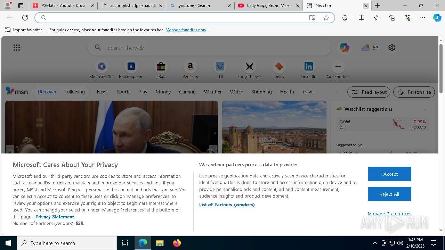This screenshot has height=250, width=445.
Task: Open Manage Preferences link
Action: coord(389,214)
